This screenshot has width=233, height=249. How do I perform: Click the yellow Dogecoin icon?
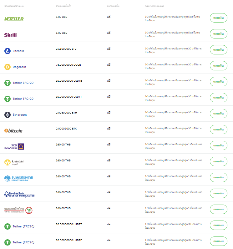(8, 67)
